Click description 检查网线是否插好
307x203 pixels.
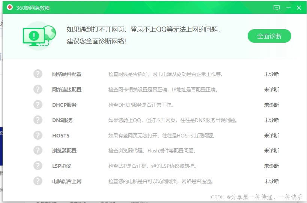[x=166, y=74]
